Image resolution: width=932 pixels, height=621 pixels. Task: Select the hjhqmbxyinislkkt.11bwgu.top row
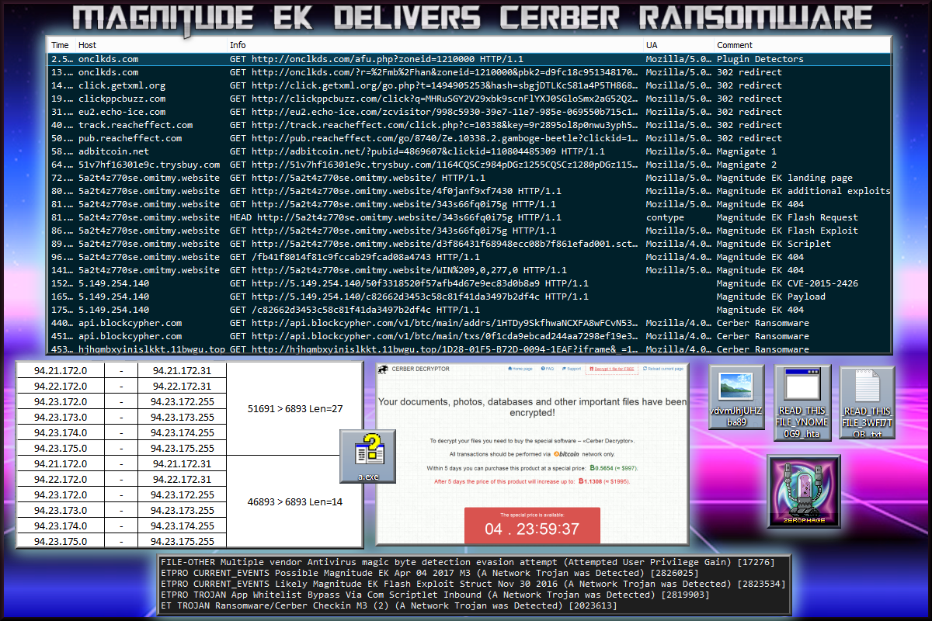click(x=470, y=349)
